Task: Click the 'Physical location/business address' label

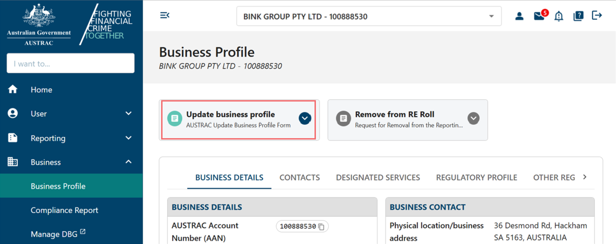Action: coord(436,232)
